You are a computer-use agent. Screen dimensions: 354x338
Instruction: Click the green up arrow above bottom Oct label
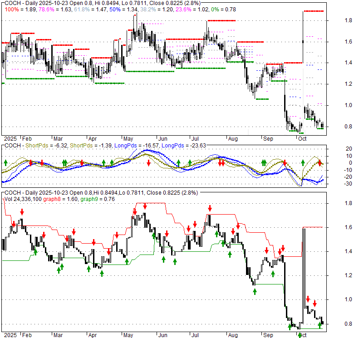click(x=300, y=322)
